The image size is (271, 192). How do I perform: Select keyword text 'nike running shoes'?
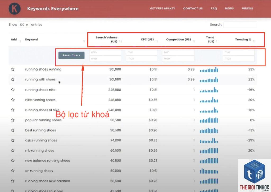(40, 100)
